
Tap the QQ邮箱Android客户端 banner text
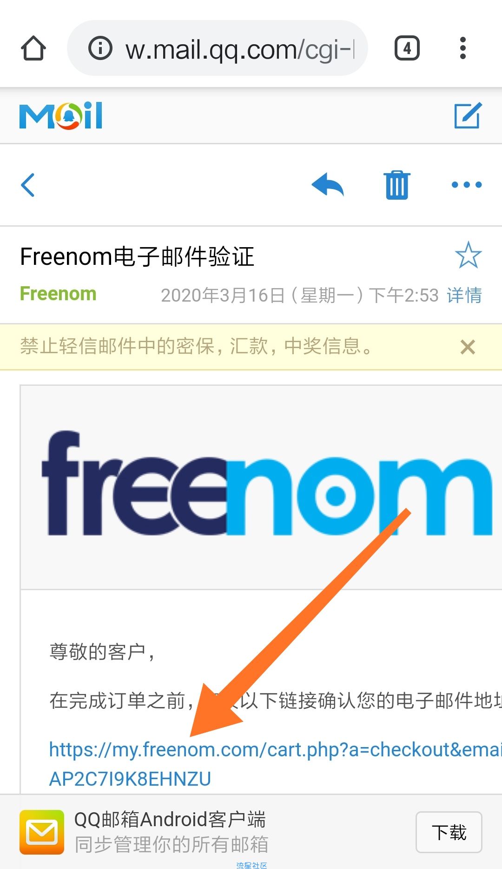(170, 820)
